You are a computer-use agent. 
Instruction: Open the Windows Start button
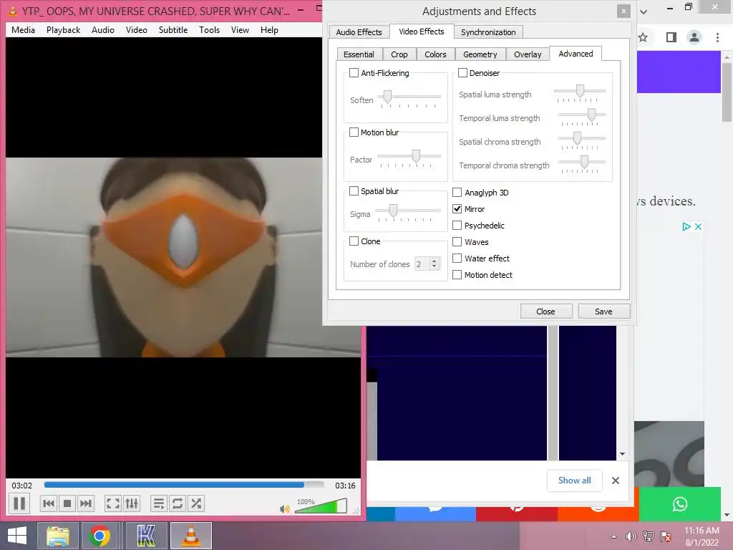17,536
